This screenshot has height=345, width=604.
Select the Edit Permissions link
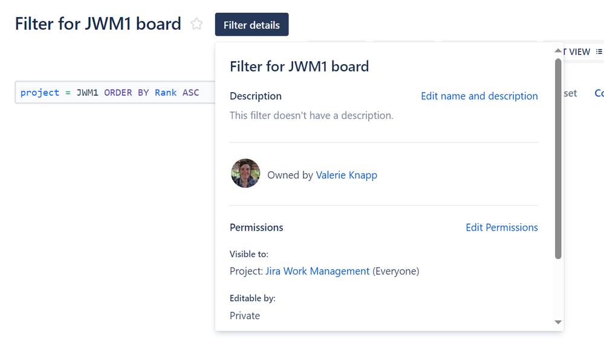(x=501, y=228)
